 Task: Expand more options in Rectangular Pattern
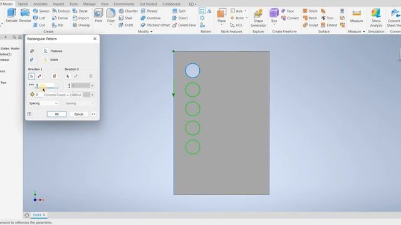(93, 114)
